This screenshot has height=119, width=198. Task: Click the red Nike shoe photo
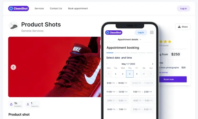(x=54, y=67)
